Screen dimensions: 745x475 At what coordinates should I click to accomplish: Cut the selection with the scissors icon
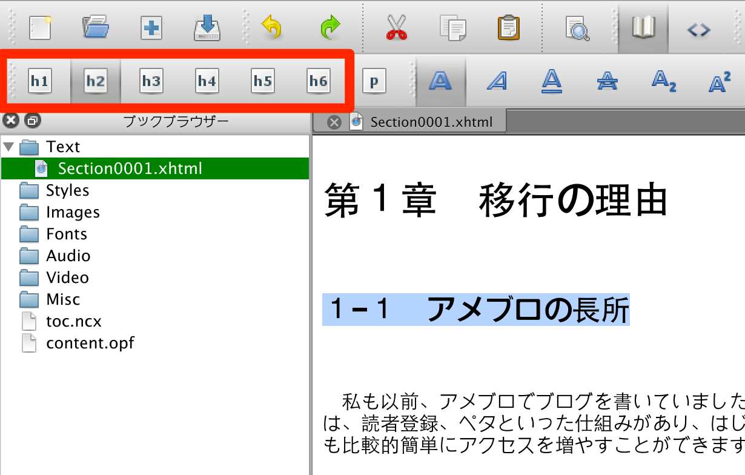[x=397, y=28]
